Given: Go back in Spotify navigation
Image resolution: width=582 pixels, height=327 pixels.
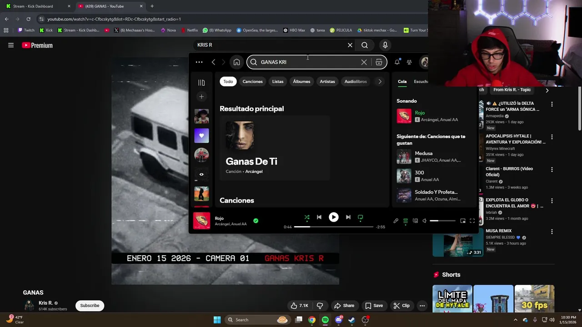Looking at the screenshot, I should click(213, 62).
